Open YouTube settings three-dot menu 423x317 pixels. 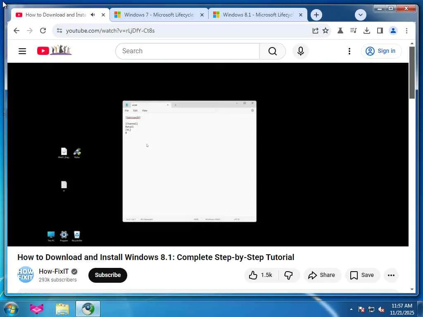coord(349,51)
